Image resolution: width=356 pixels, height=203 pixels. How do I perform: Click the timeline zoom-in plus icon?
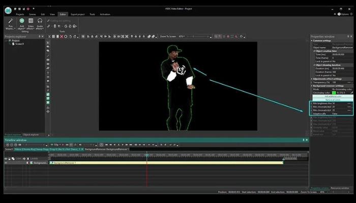pos(8,145)
